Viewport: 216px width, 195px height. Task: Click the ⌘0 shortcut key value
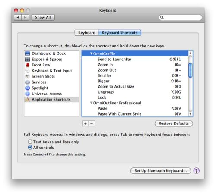click(178, 87)
